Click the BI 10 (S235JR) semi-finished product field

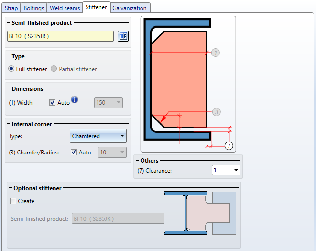pos(60,36)
